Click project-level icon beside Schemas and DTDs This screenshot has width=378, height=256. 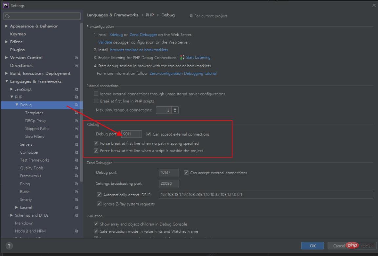point(76,215)
